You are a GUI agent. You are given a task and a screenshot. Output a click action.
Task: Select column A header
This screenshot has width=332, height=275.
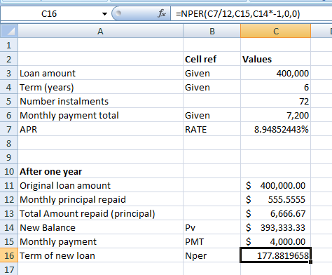click(x=100, y=31)
